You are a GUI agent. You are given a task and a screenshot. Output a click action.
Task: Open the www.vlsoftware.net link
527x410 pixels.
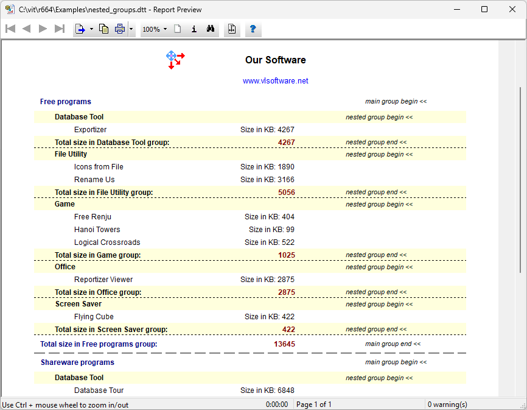coord(275,81)
